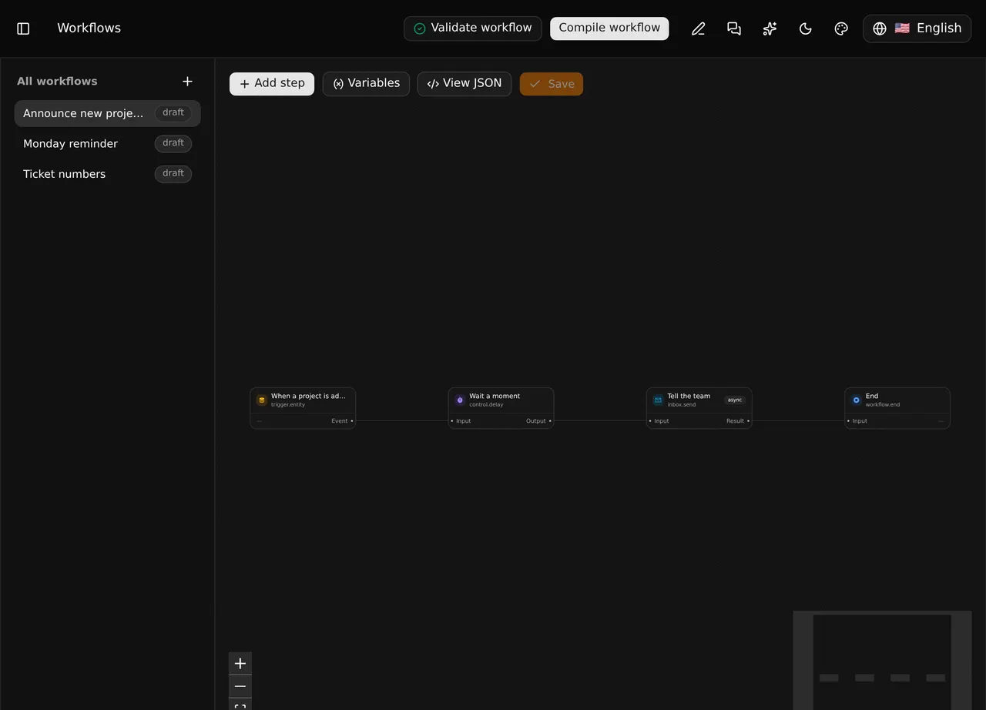Viewport: 986px width, 710px height.
Task: Open the theme palette icon
Action: click(841, 28)
